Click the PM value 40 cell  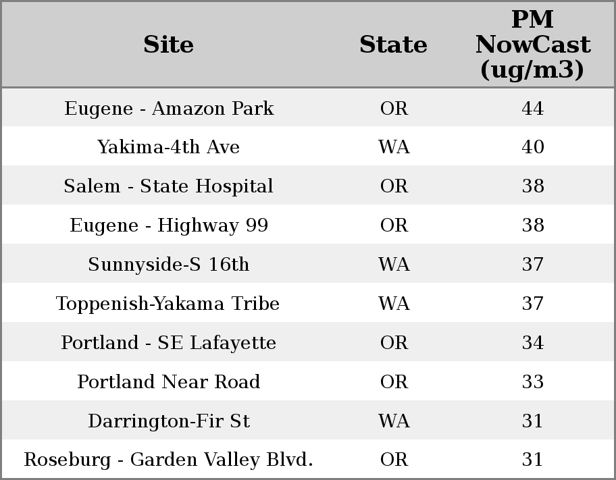[532, 147]
